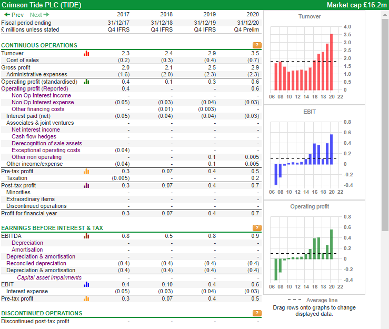Click the 2020 column header
This screenshot has height=329, width=389.
pyautogui.click(x=253, y=14)
